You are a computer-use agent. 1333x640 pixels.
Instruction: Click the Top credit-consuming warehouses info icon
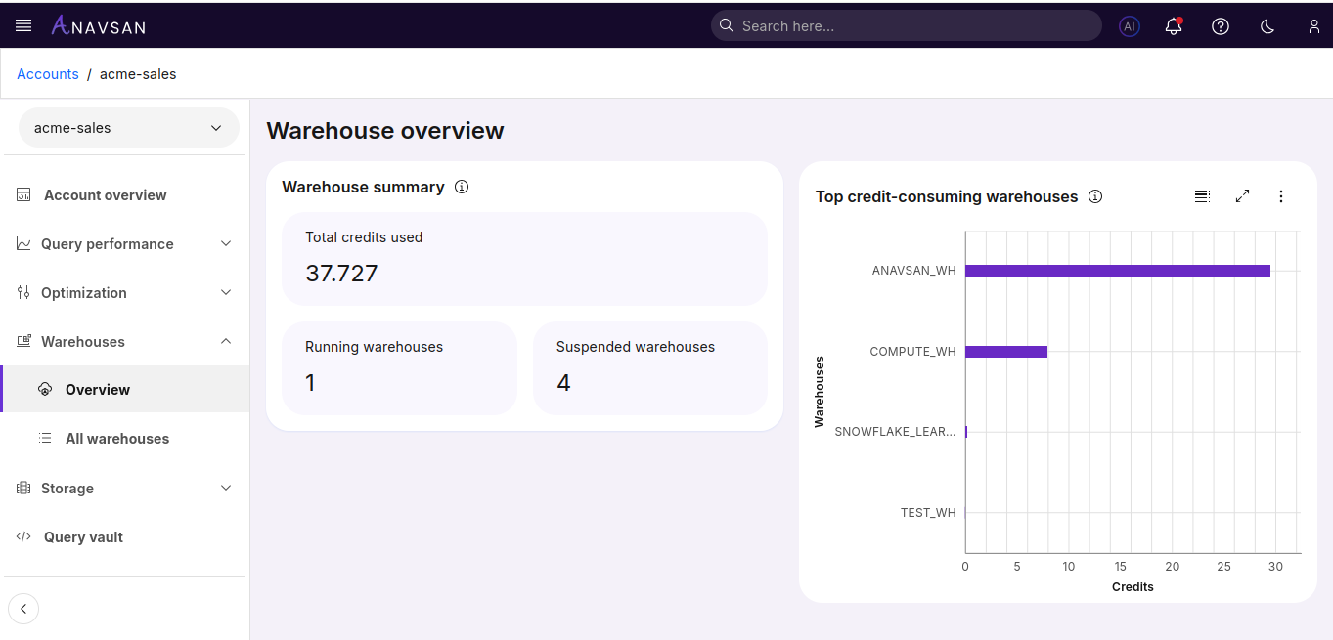click(1095, 196)
